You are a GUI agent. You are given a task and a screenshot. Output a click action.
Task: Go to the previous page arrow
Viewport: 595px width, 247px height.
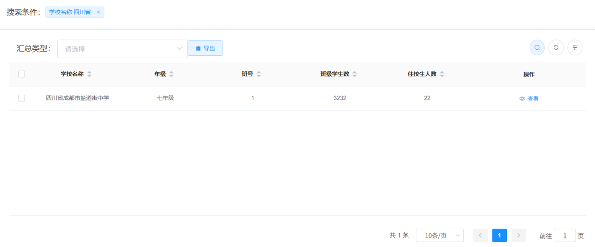tap(480, 235)
